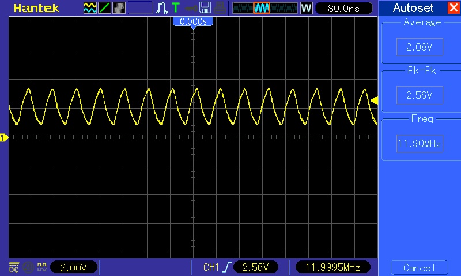The width and height of the screenshot is (461, 276).
Task: Click the dual waveform channel display icon
Action: point(90,8)
